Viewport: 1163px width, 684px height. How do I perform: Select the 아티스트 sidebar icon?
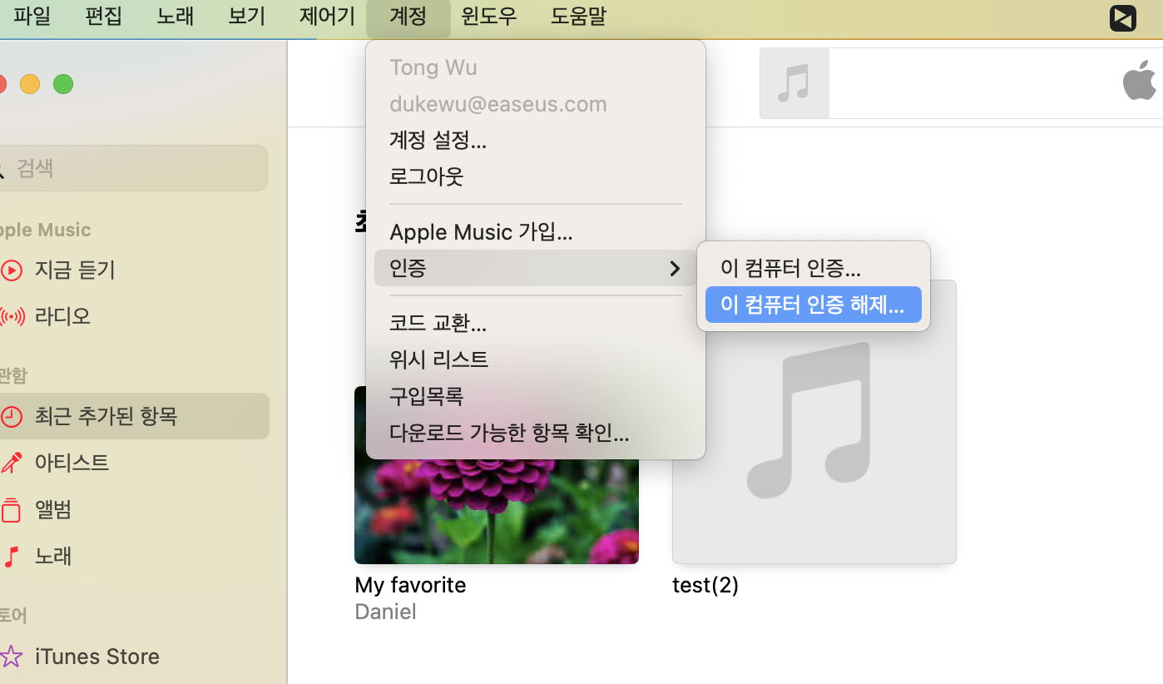pos(12,462)
